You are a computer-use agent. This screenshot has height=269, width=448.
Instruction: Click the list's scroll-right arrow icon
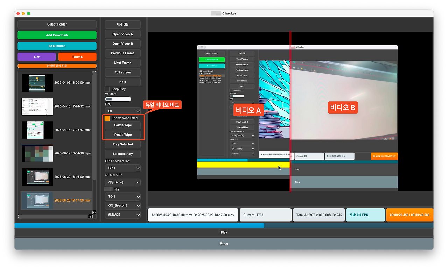coord(90,217)
